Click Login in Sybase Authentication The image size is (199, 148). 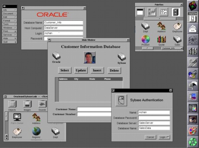[x=164, y=137]
